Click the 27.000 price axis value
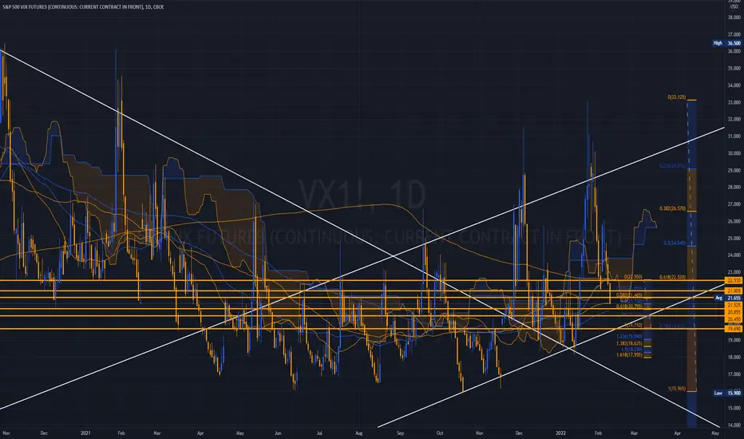This screenshot has width=744, height=439. (x=734, y=204)
